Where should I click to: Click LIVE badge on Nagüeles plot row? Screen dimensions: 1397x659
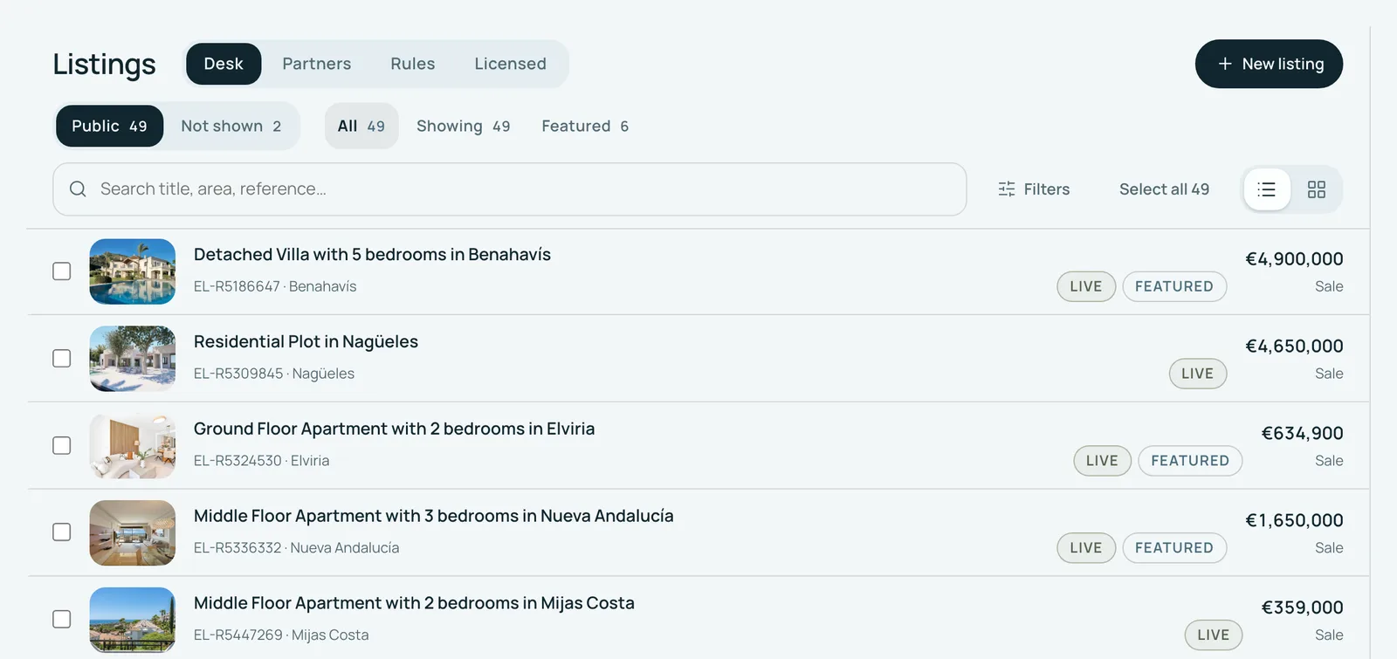[1198, 374]
